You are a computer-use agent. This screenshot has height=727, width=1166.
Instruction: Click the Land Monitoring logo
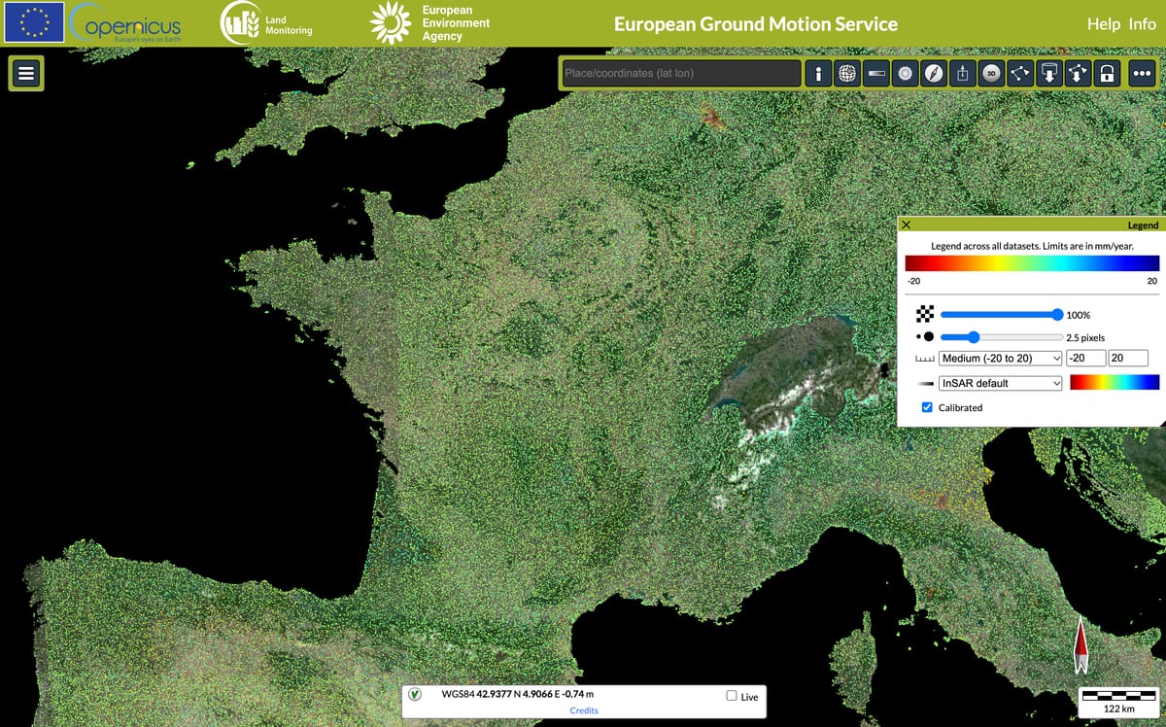(x=267, y=23)
